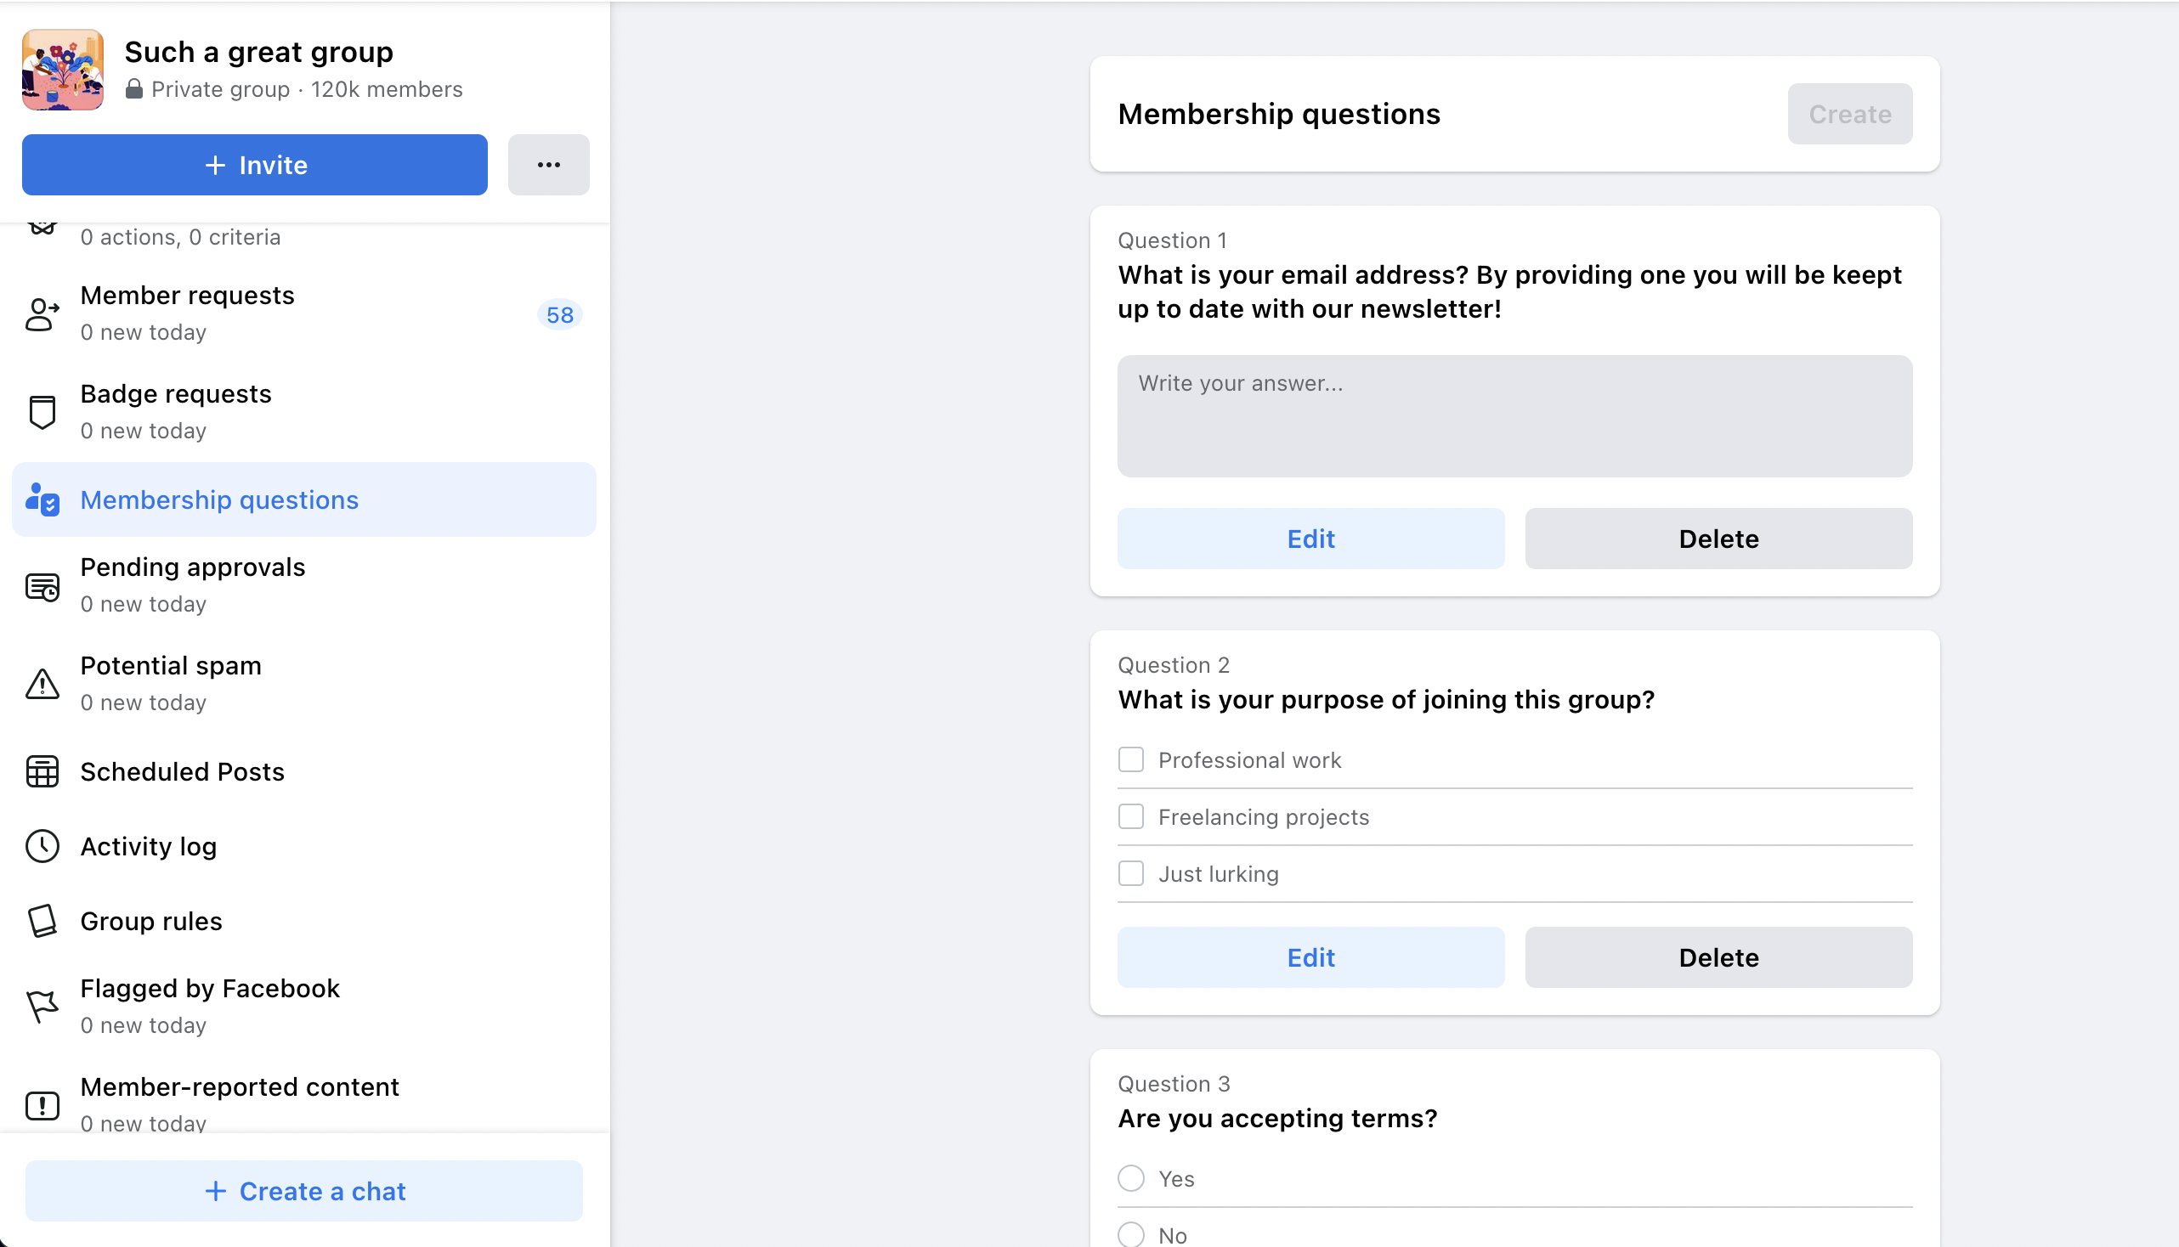Click the group profile picture thumbnail
Image resolution: width=2179 pixels, height=1247 pixels.
pyautogui.click(x=63, y=70)
